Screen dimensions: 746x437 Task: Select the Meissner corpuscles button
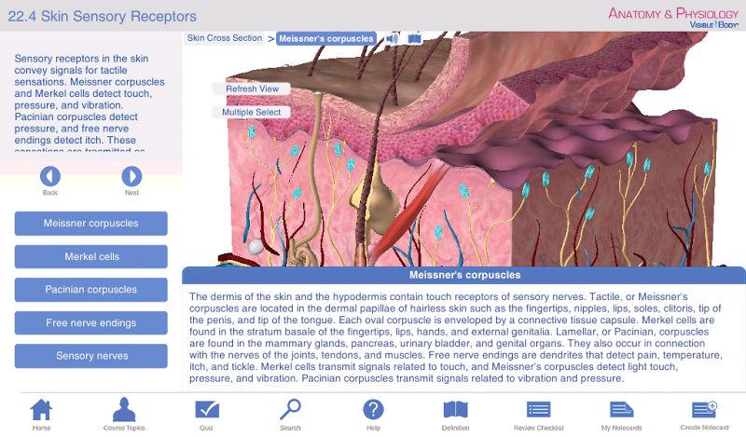click(90, 224)
